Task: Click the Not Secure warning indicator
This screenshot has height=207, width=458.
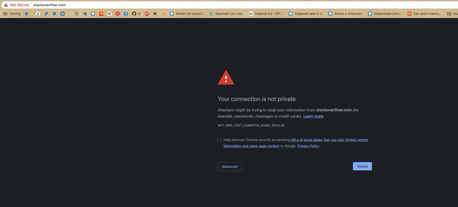Action: pos(16,5)
